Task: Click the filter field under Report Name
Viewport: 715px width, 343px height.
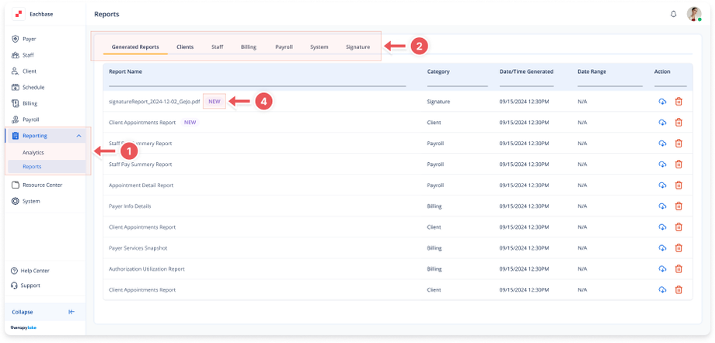Action: coord(257,82)
